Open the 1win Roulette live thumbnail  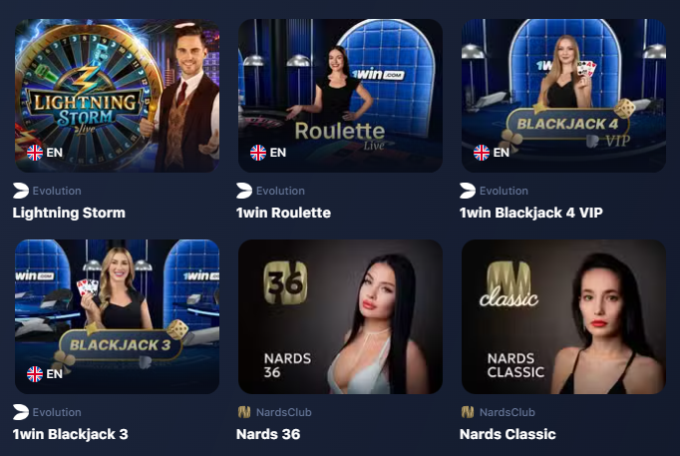(x=340, y=96)
